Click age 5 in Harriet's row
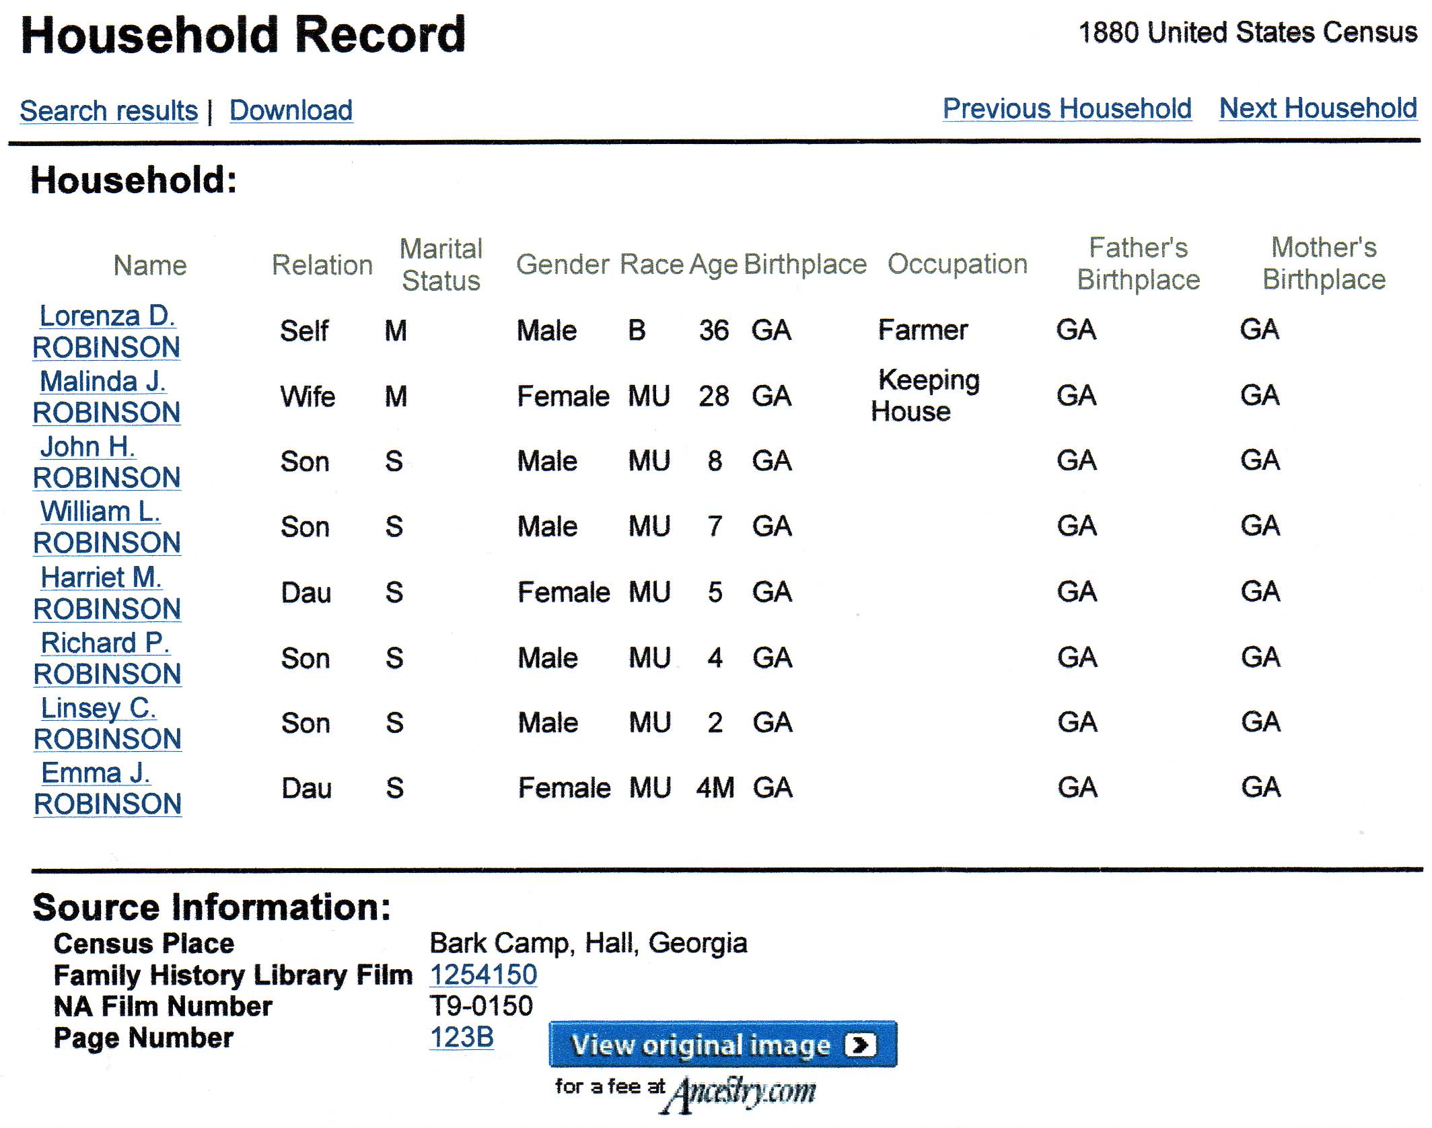 click(715, 593)
